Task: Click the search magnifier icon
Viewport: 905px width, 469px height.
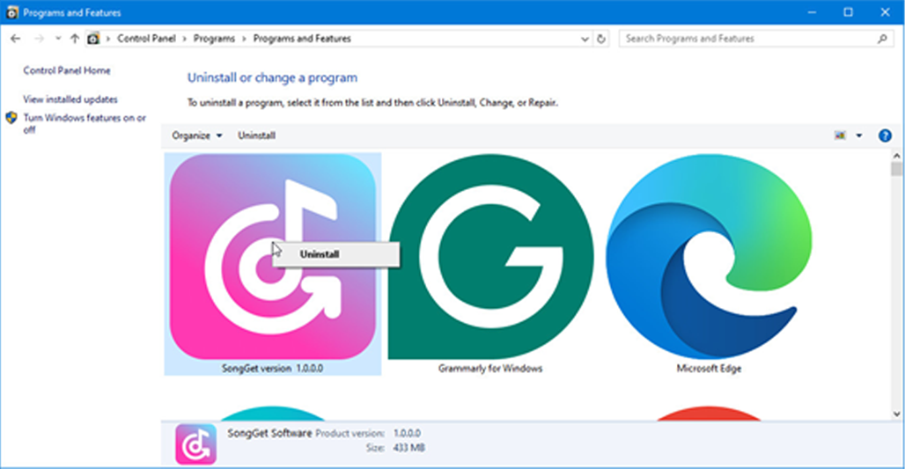Action: [x=881, y=39]
